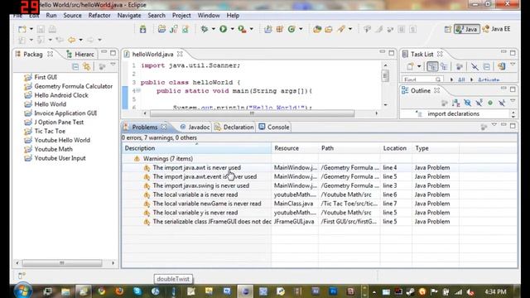Click the Save toolbar icon
Screen dimensions: 530x298
(41, 30)
